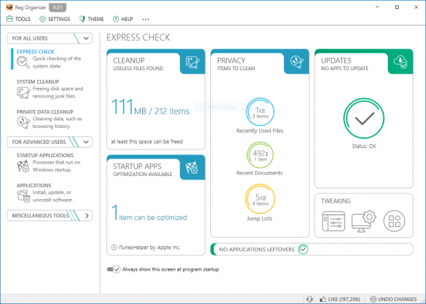Open Applications from sidebar
The height and width of the screenshot is (304, 426).
45,193
